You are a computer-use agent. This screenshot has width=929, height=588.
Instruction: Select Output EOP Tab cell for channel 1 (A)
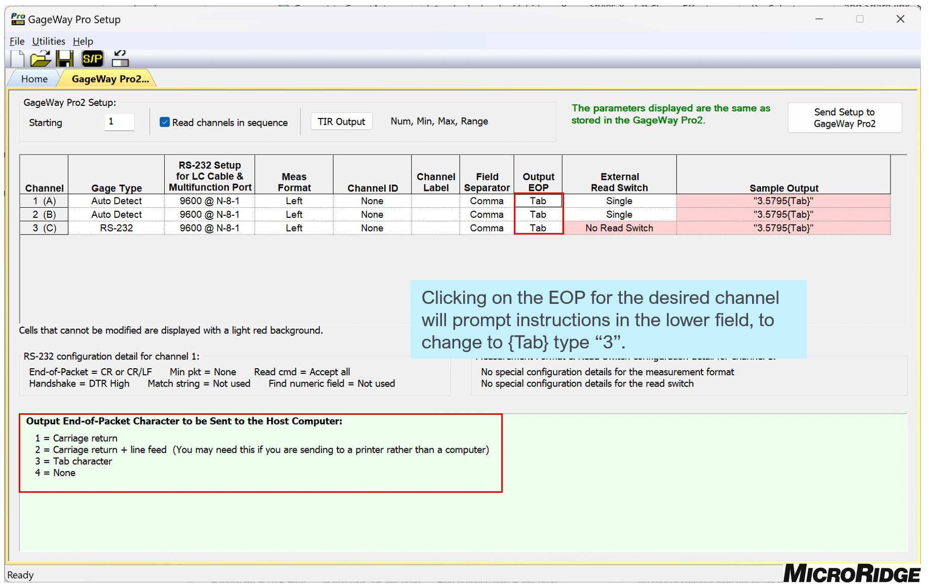pyautogui.click(x=538, y=201)
